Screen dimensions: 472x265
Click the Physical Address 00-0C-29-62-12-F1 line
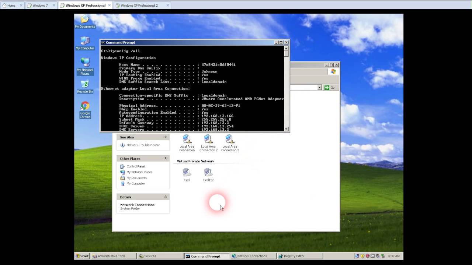pos(180,106)
